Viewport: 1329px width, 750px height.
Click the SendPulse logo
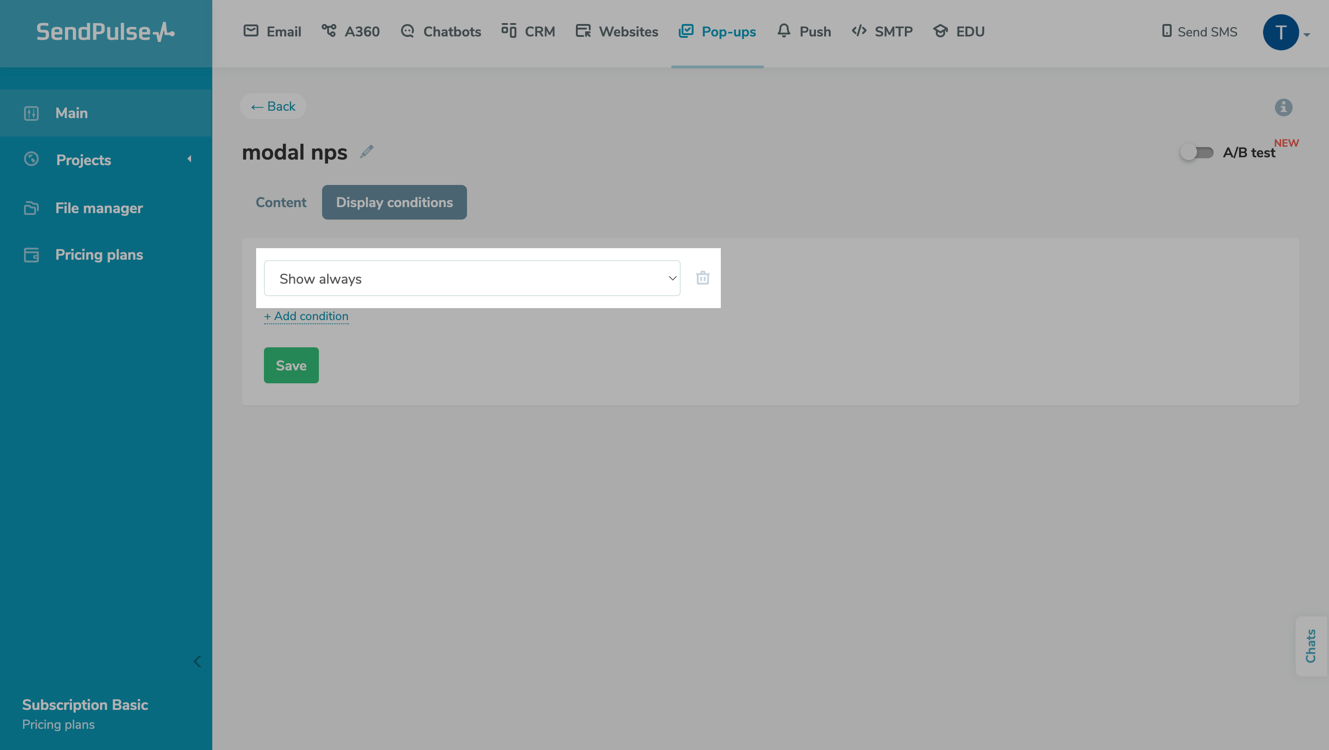tap(105, 32)
